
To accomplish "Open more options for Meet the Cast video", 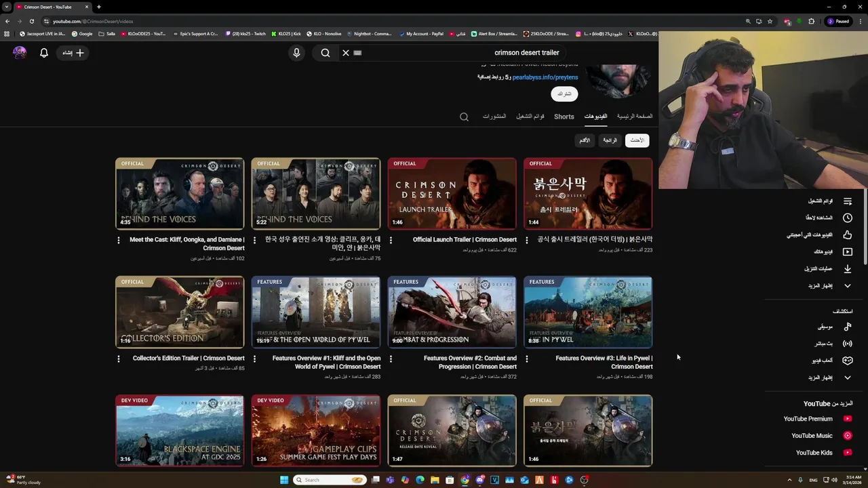I will [118, 240].
